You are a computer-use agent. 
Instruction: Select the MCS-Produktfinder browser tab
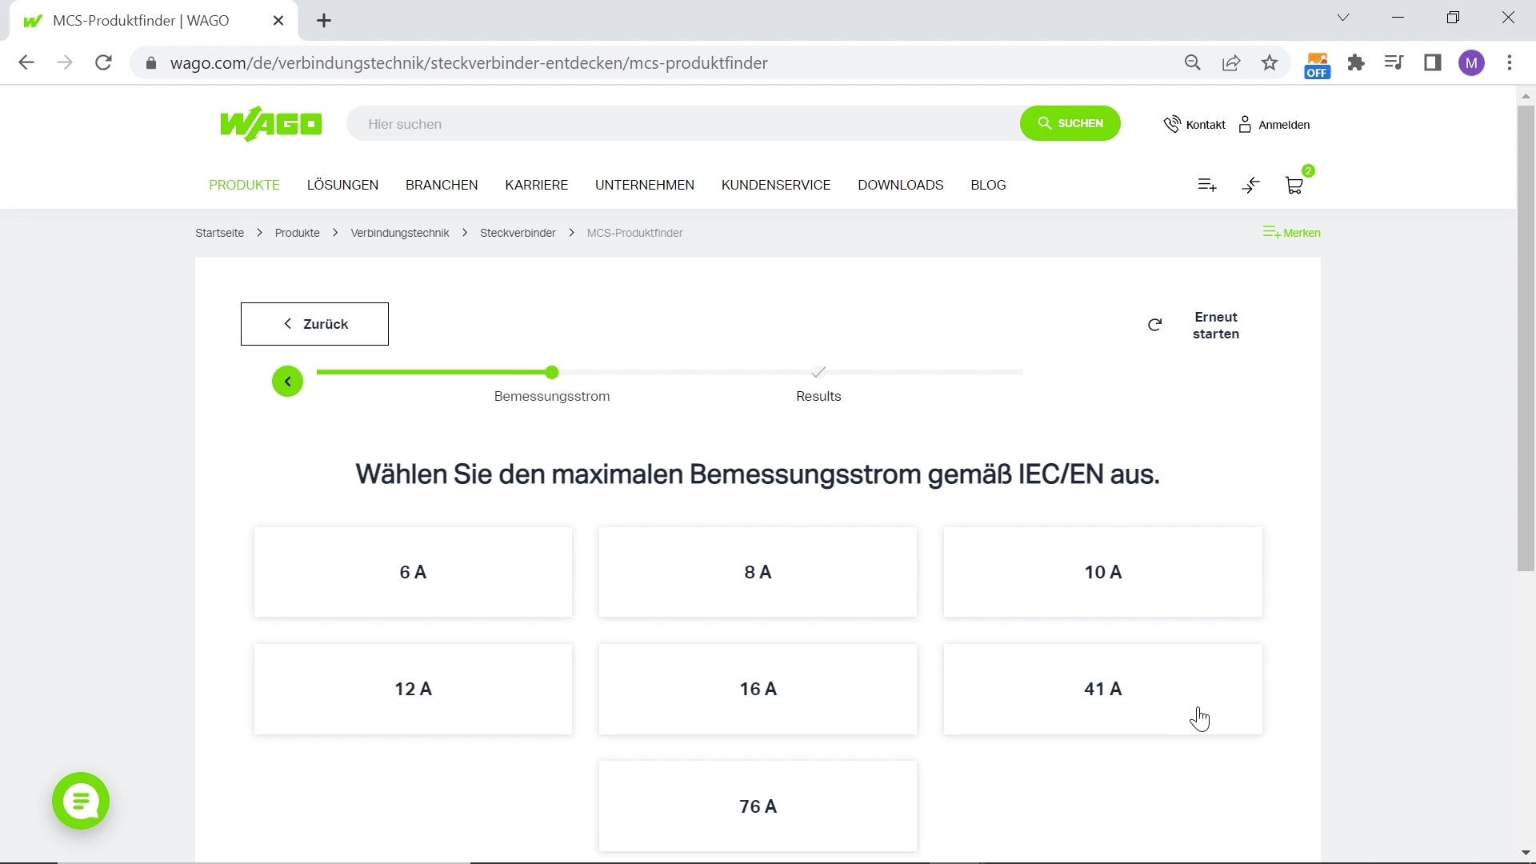[154, 21]
